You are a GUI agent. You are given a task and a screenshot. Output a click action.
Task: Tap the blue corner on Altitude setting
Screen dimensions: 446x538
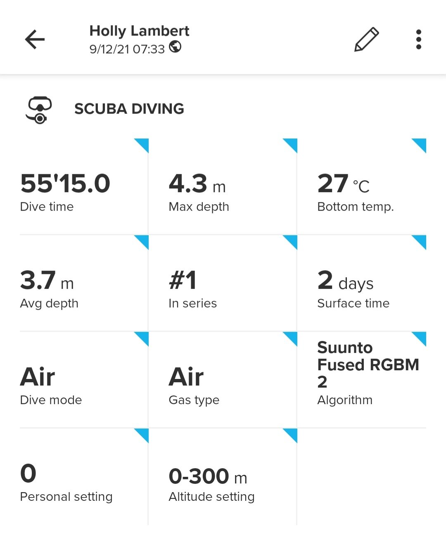291,435
